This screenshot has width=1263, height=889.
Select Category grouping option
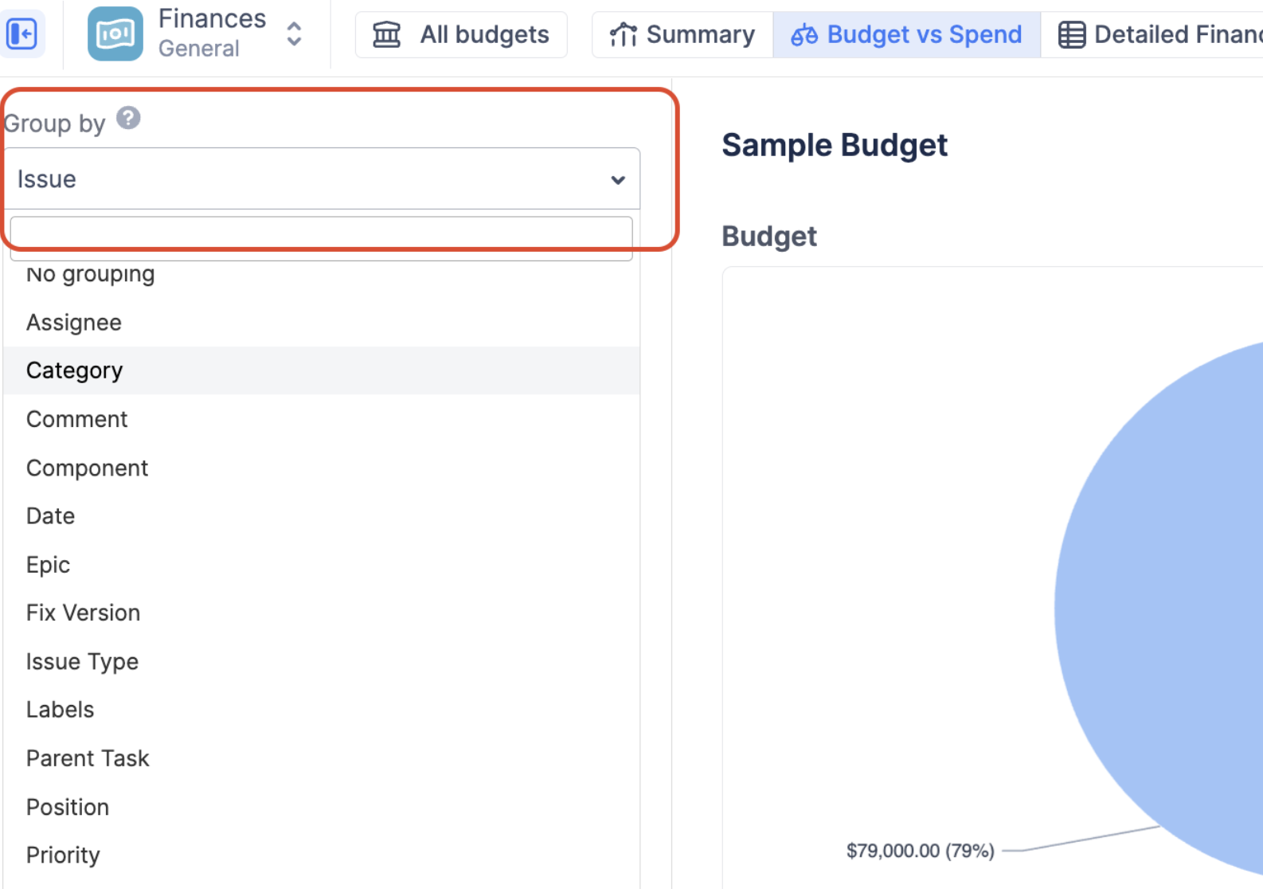click(x=75, y=370)
